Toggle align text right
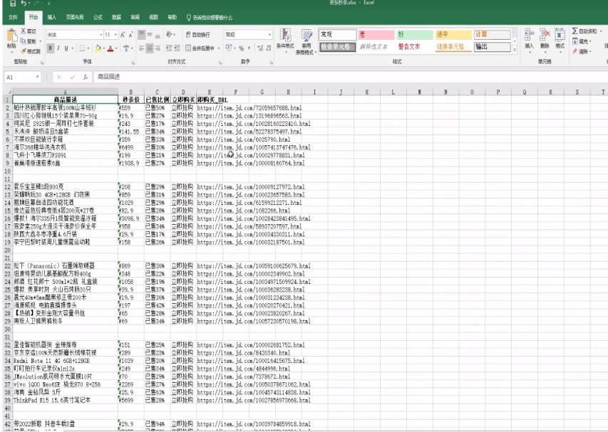Image resolution: width=608 pixels, height=432 pixels. (158, 48)
